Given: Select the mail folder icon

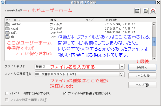Looking at the screenshot, I should pos(7,33).
